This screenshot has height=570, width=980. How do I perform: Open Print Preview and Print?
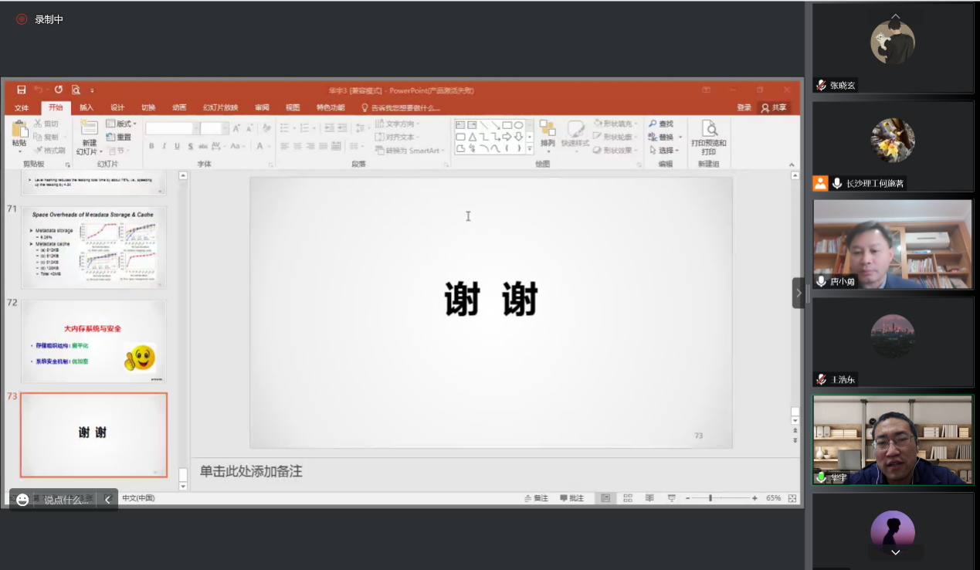[x=708, y=137]
